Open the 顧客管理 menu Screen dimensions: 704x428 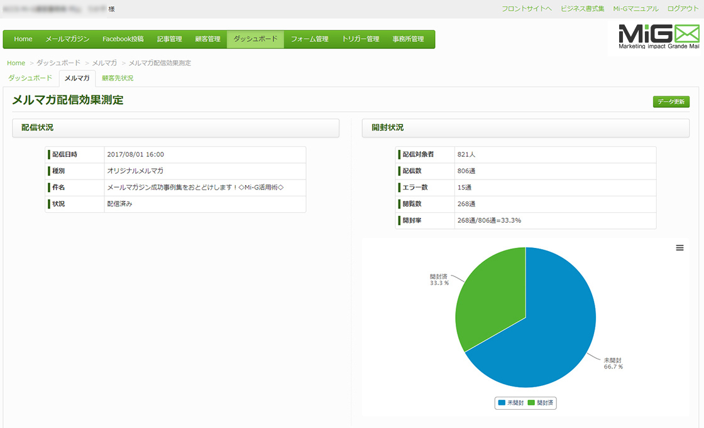coord(207,39)
